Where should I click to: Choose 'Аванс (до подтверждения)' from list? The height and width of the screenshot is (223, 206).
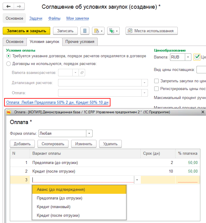point(79,189)
